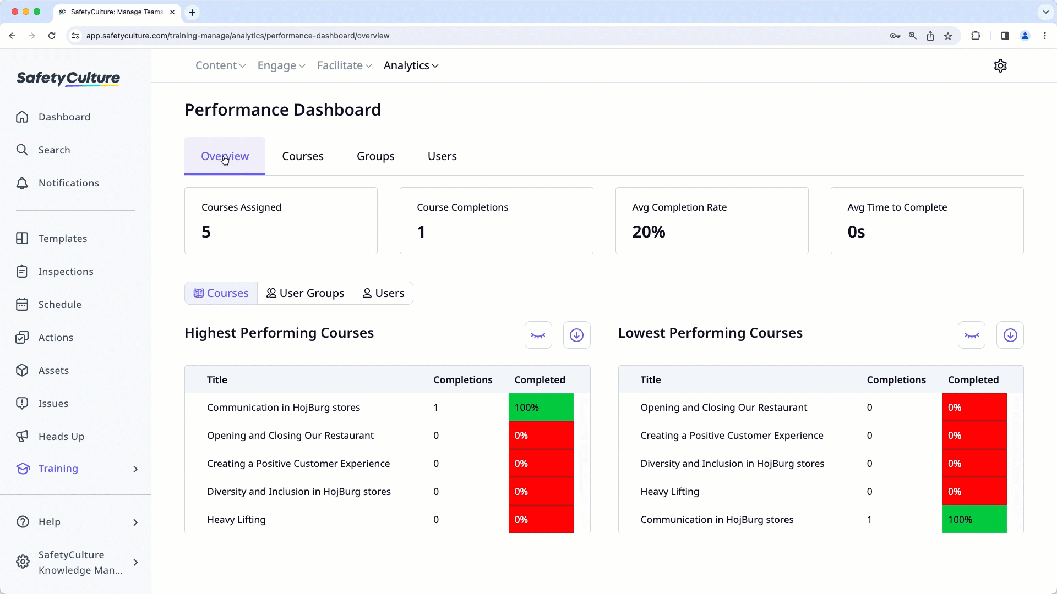Open the browser three-dot menu
Viewport: 1057px width, 594px height.
(1045, 36)
